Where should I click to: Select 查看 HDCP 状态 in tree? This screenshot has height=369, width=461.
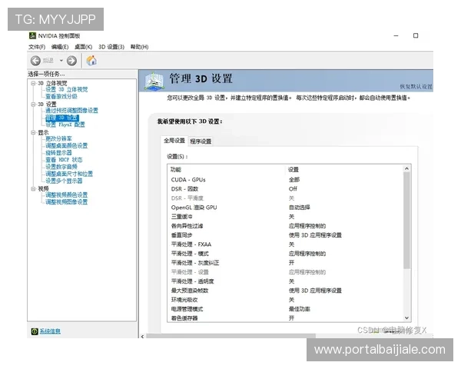64,160
